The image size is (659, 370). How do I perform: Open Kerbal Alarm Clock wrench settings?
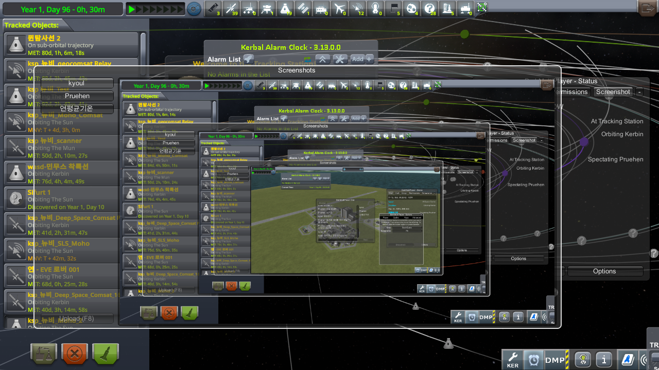point(340,59)
